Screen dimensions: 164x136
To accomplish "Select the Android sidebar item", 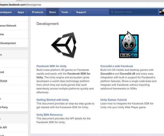I will 14,72.
